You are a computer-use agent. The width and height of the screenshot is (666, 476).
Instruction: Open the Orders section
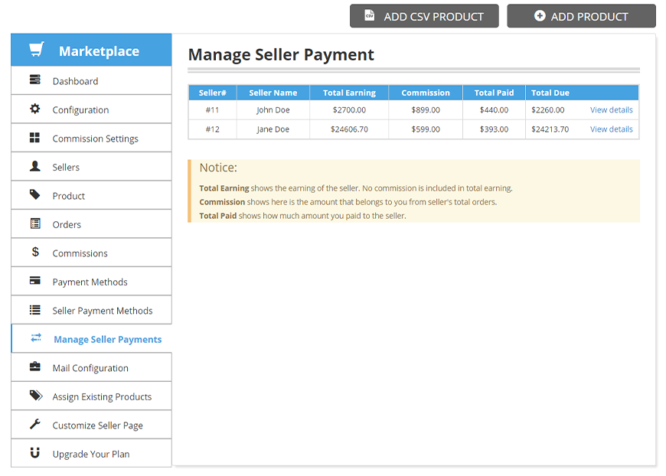coord(91,223)
